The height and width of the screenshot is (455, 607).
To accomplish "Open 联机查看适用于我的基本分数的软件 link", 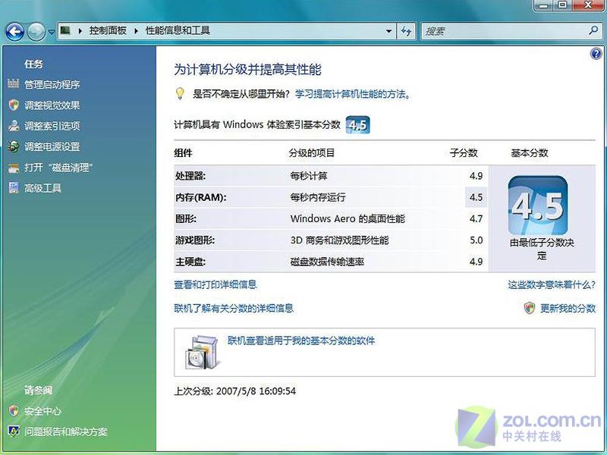I will coord(301,340).
